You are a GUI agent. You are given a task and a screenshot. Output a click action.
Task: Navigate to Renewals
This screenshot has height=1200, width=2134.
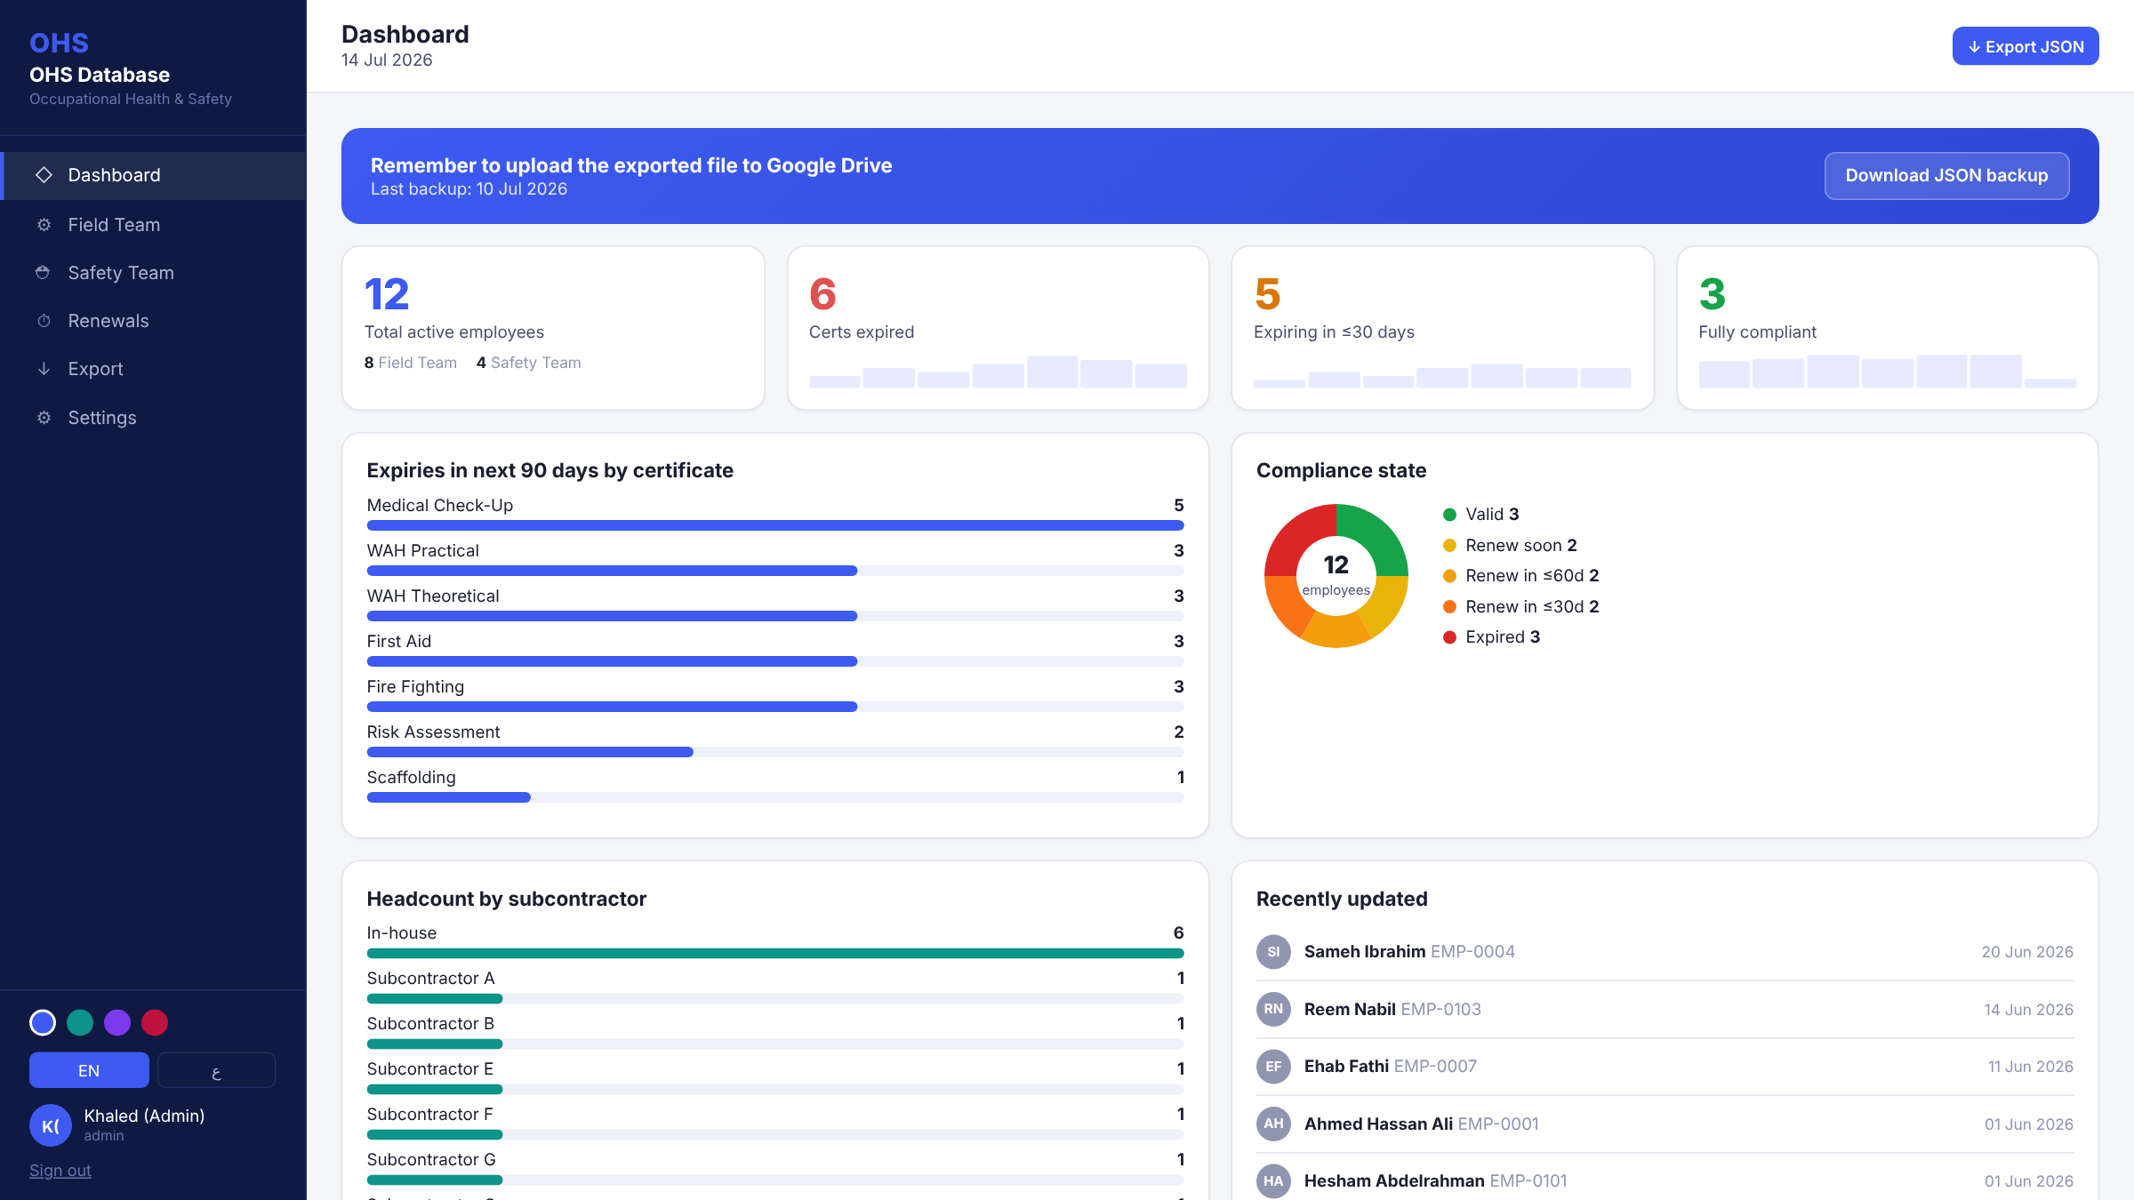153,321
